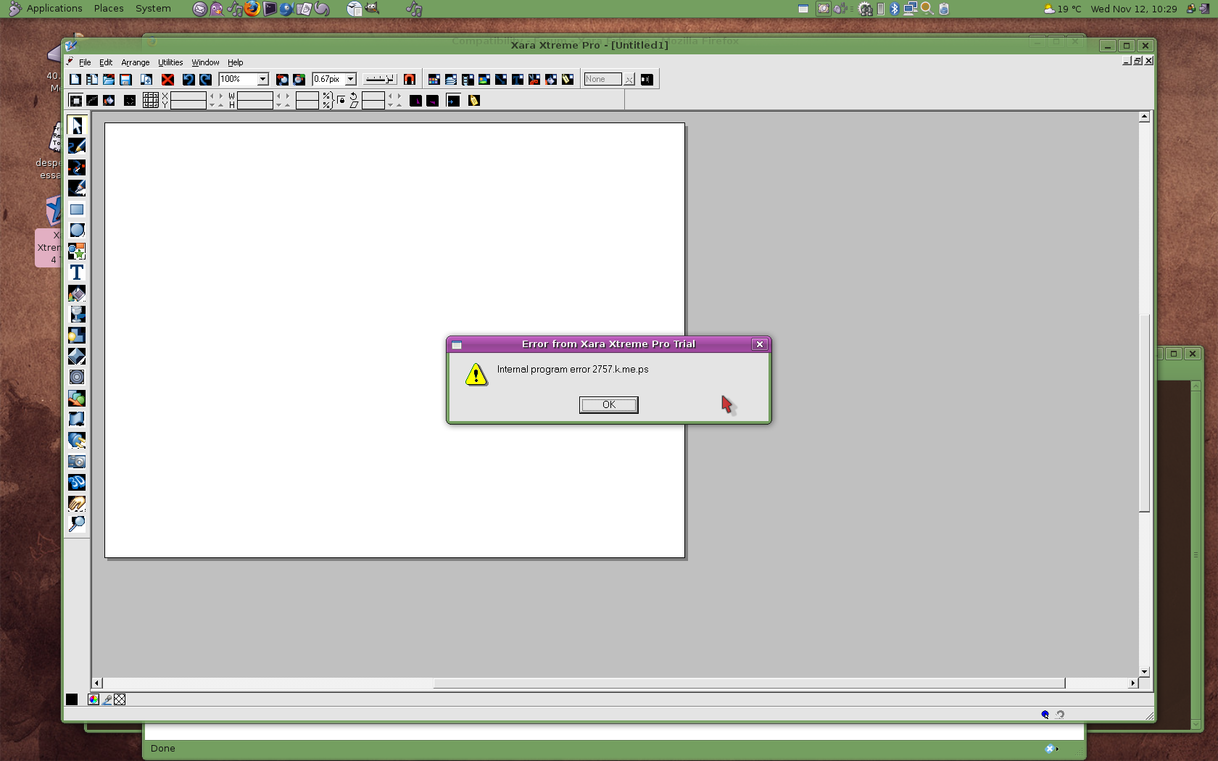This screenshot has width=1218, height=761.
Task: Activate the Zoom tool at the toolbox bottom
Action: [x=77, y=525]
